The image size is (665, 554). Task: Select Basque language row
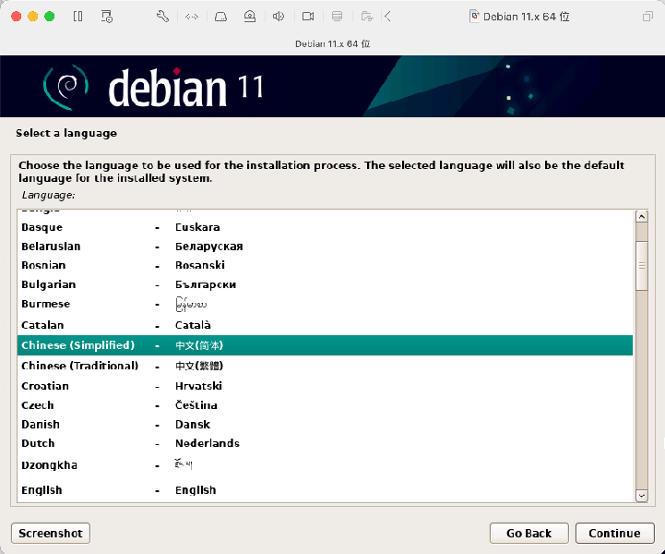tap(325, 227)
